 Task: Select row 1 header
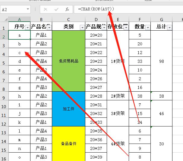click(x=4, y=26)
